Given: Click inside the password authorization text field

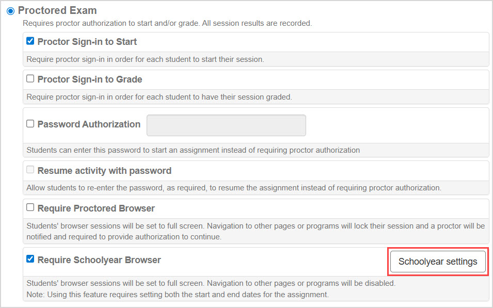Looking at the screenshot, I should click(226, 125).
